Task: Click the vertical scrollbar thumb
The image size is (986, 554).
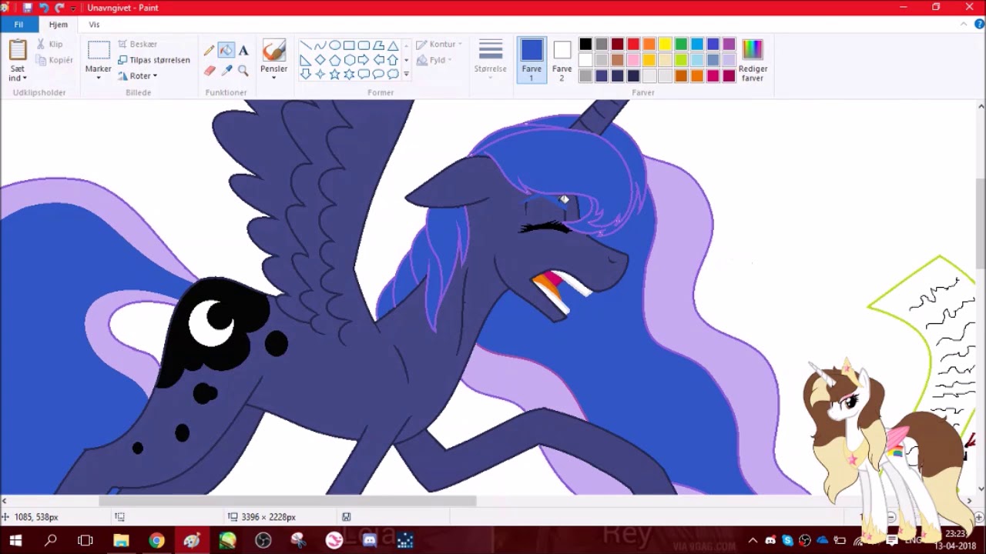Action: 981,223
